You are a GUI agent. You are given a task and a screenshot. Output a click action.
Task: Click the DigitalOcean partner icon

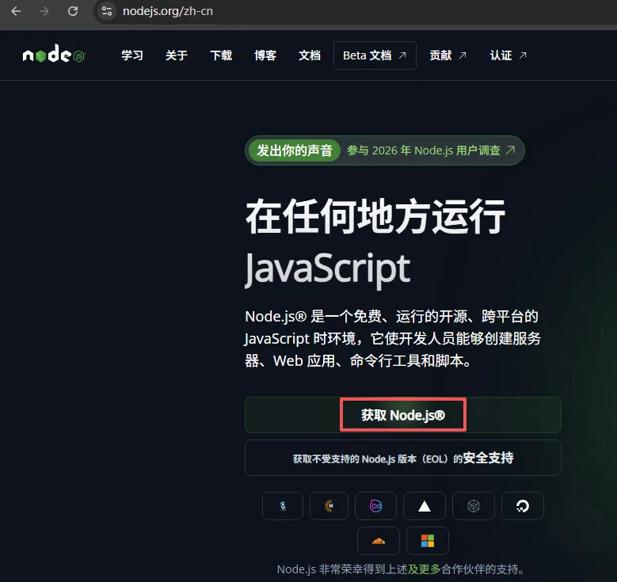coord(523,506)
